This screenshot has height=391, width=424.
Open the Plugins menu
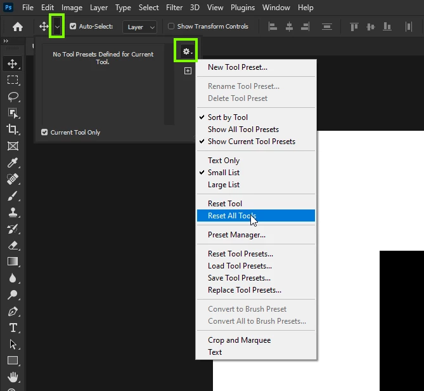tap(243, 8)
